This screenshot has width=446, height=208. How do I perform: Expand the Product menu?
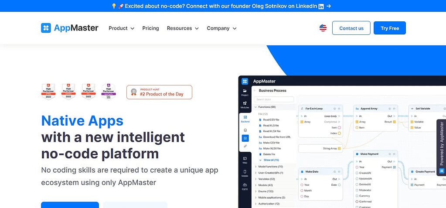(122, 28)
